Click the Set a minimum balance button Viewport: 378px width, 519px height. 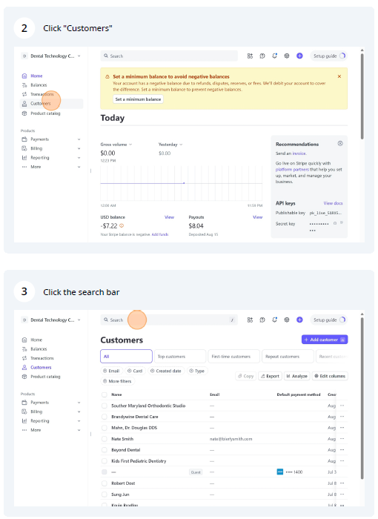tap(138, 99)
